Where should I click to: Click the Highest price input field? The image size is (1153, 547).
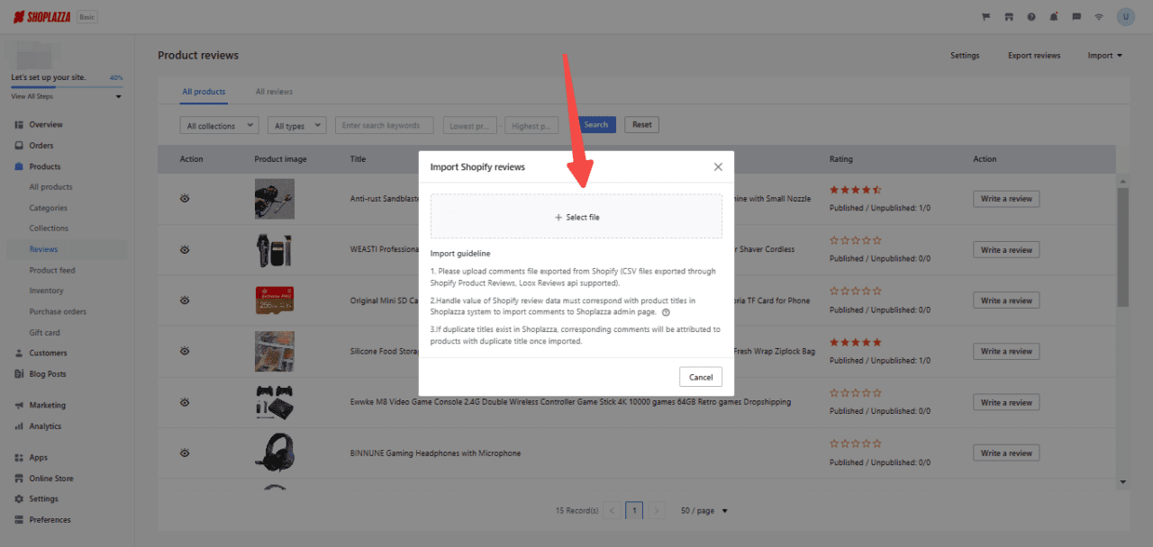(532, 126)
